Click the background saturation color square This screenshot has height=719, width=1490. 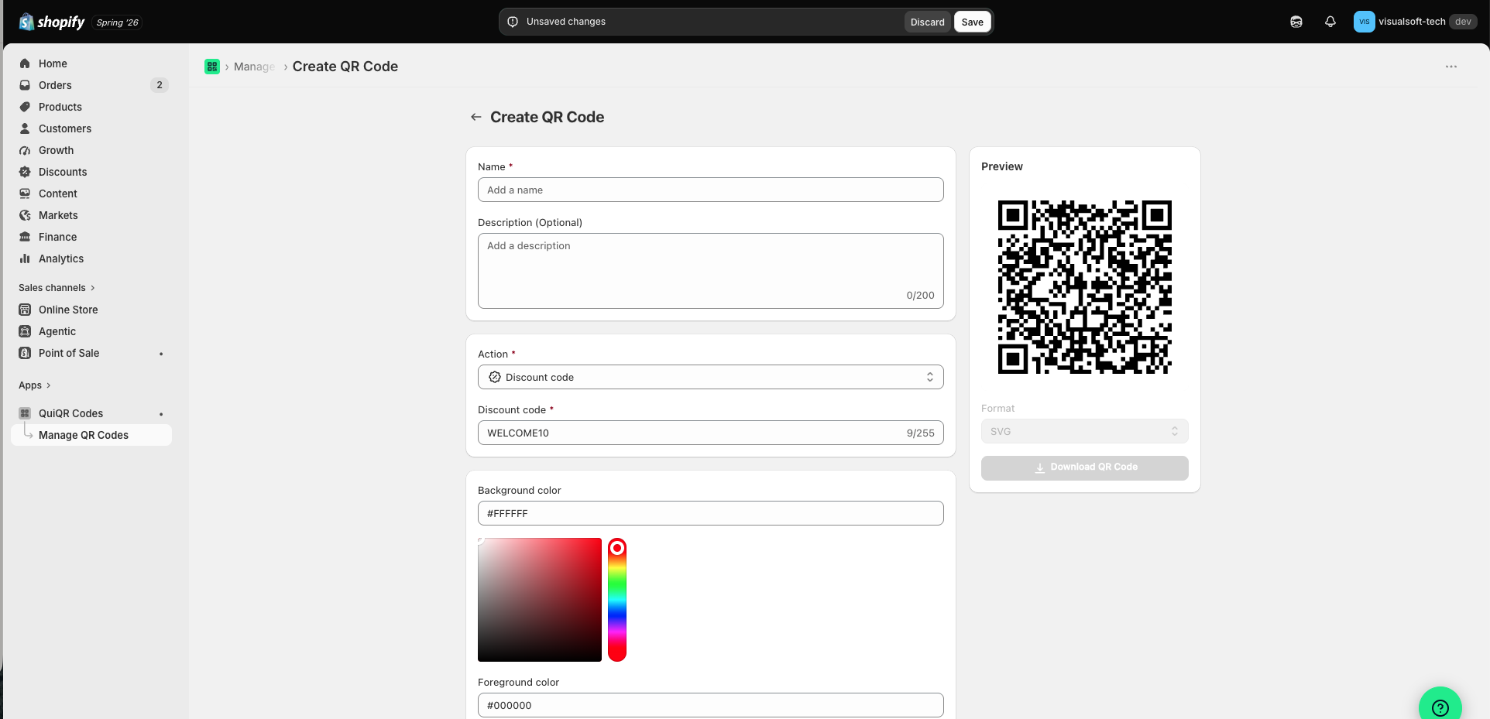pos(540,600)
